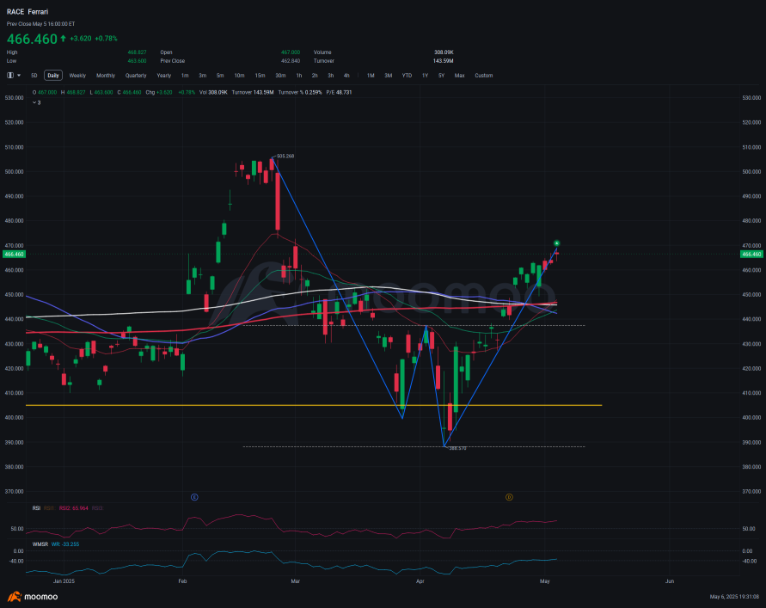Screen dimensions: 766x608
Task: Select the 3h hourly interval
Action: (x=331, y=76)
